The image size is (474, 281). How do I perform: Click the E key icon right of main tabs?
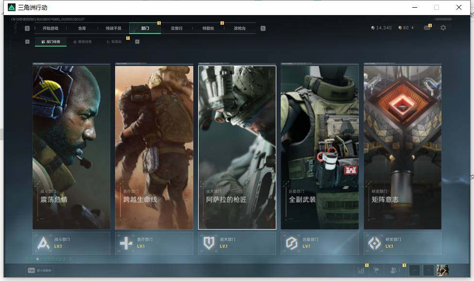coord(263,28)
